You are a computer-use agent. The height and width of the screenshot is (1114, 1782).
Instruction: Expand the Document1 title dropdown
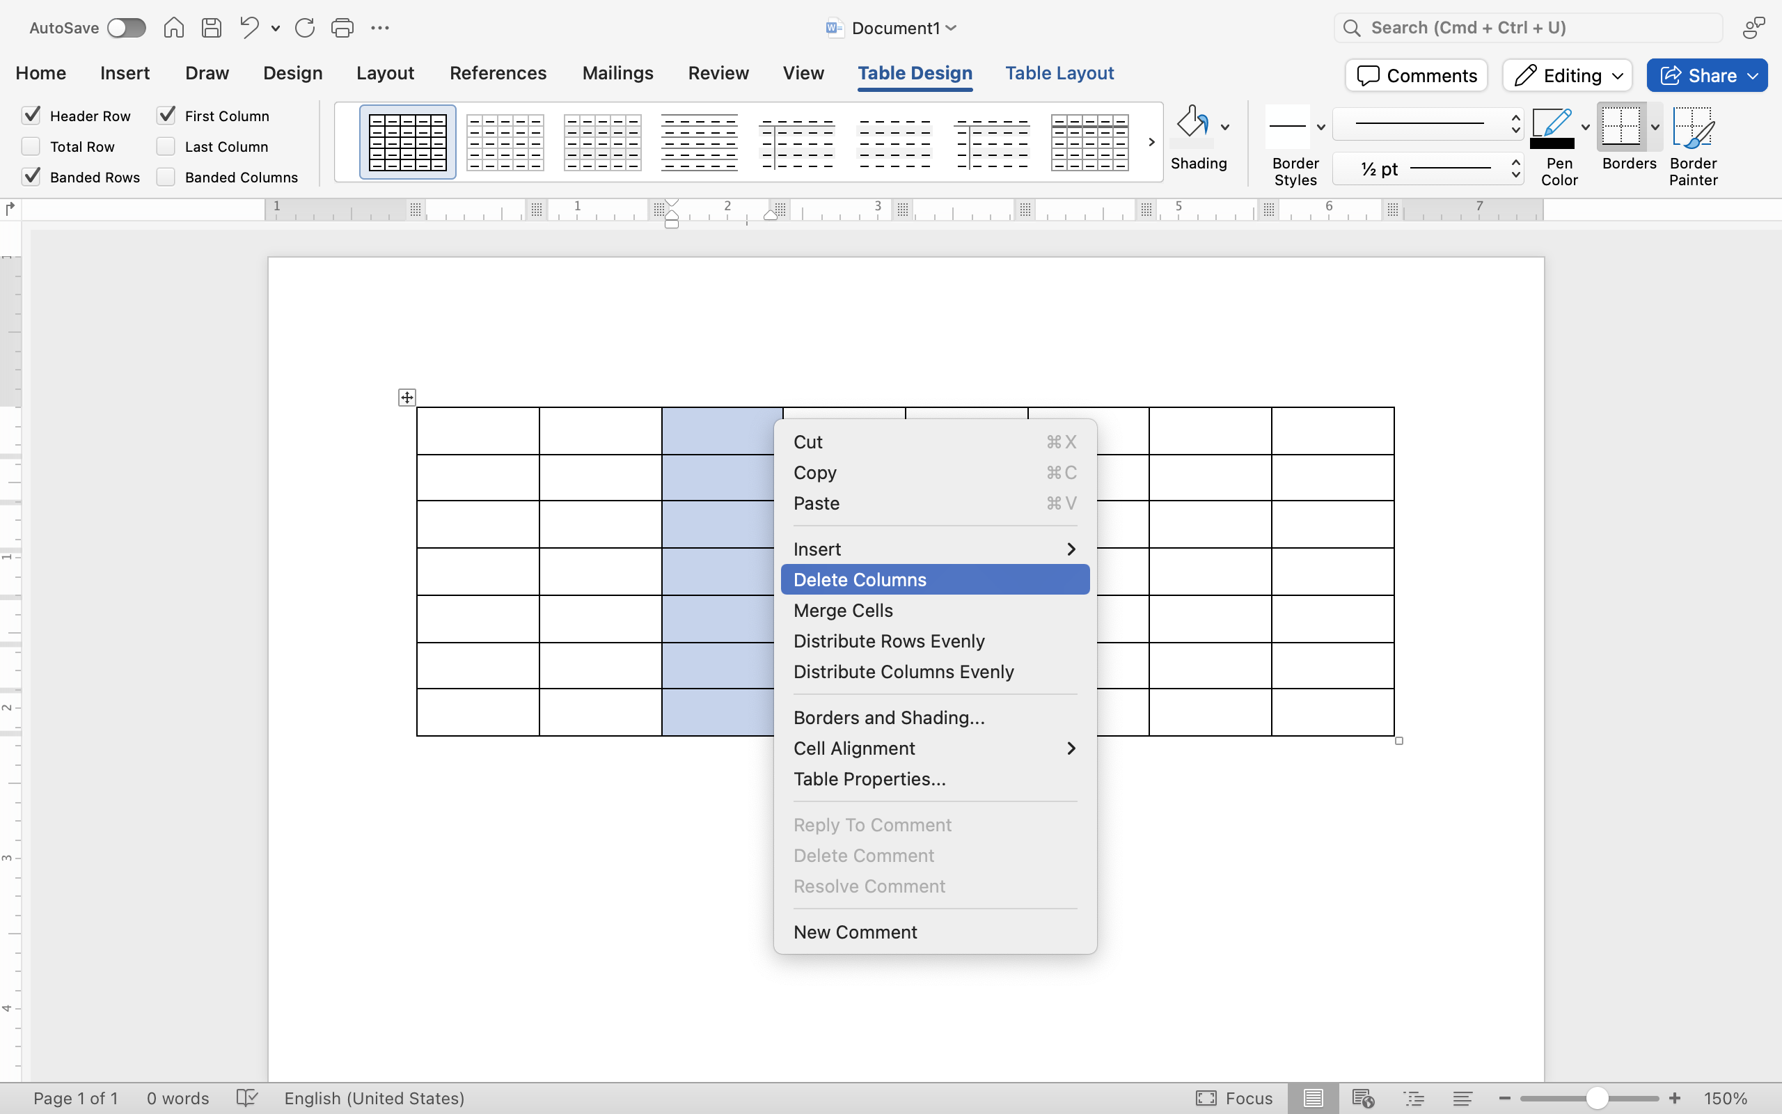coord(952,28)
